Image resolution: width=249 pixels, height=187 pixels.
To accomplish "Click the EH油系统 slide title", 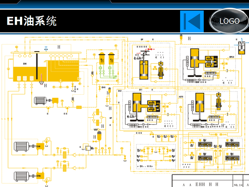I will click(32, 21).
